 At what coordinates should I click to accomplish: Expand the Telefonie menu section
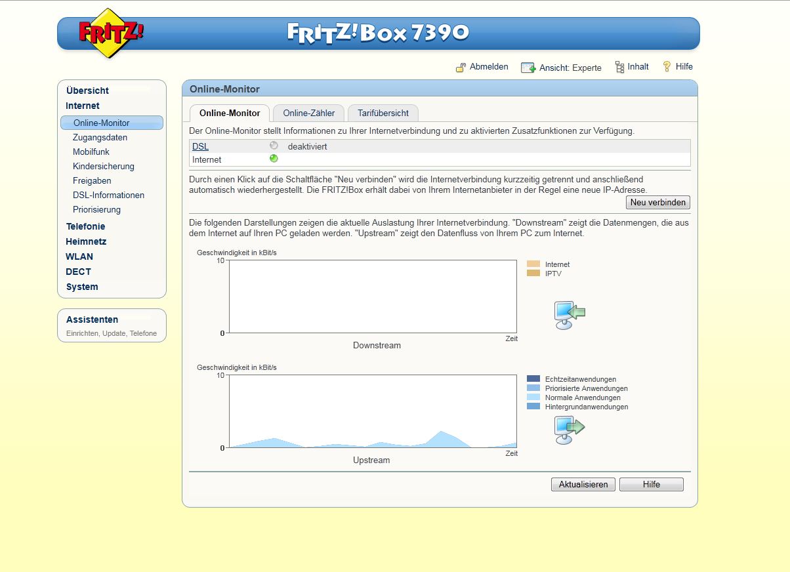pyautogui.click(x=85, y=226)
